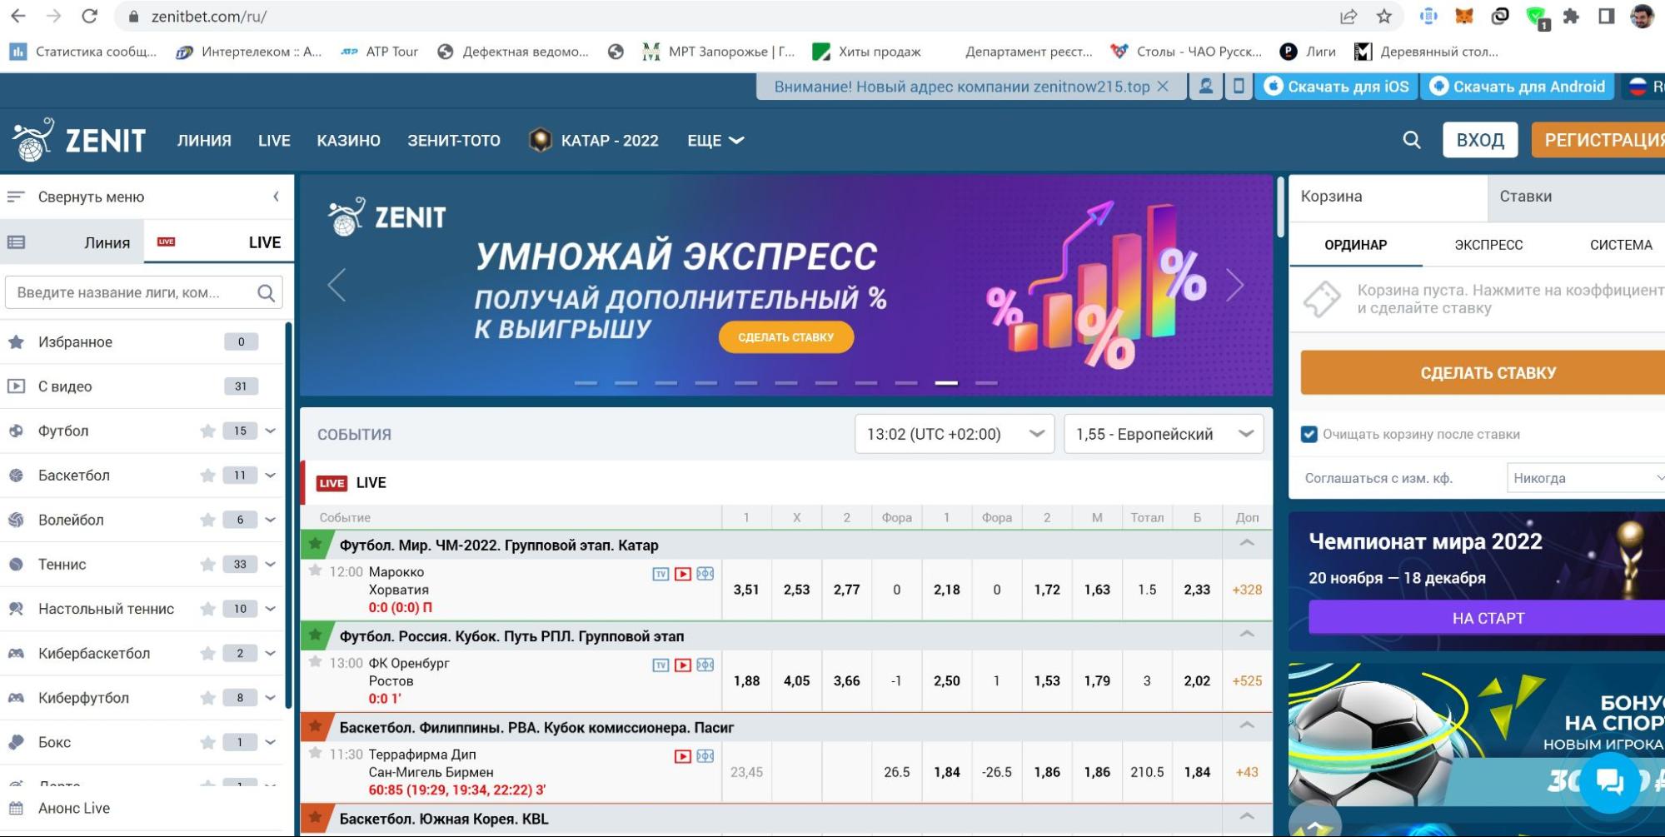This screenshot has height=837, width=1665.
Task: Open ЛИНИЯ in top navigation
Action: tap(204, 140)
